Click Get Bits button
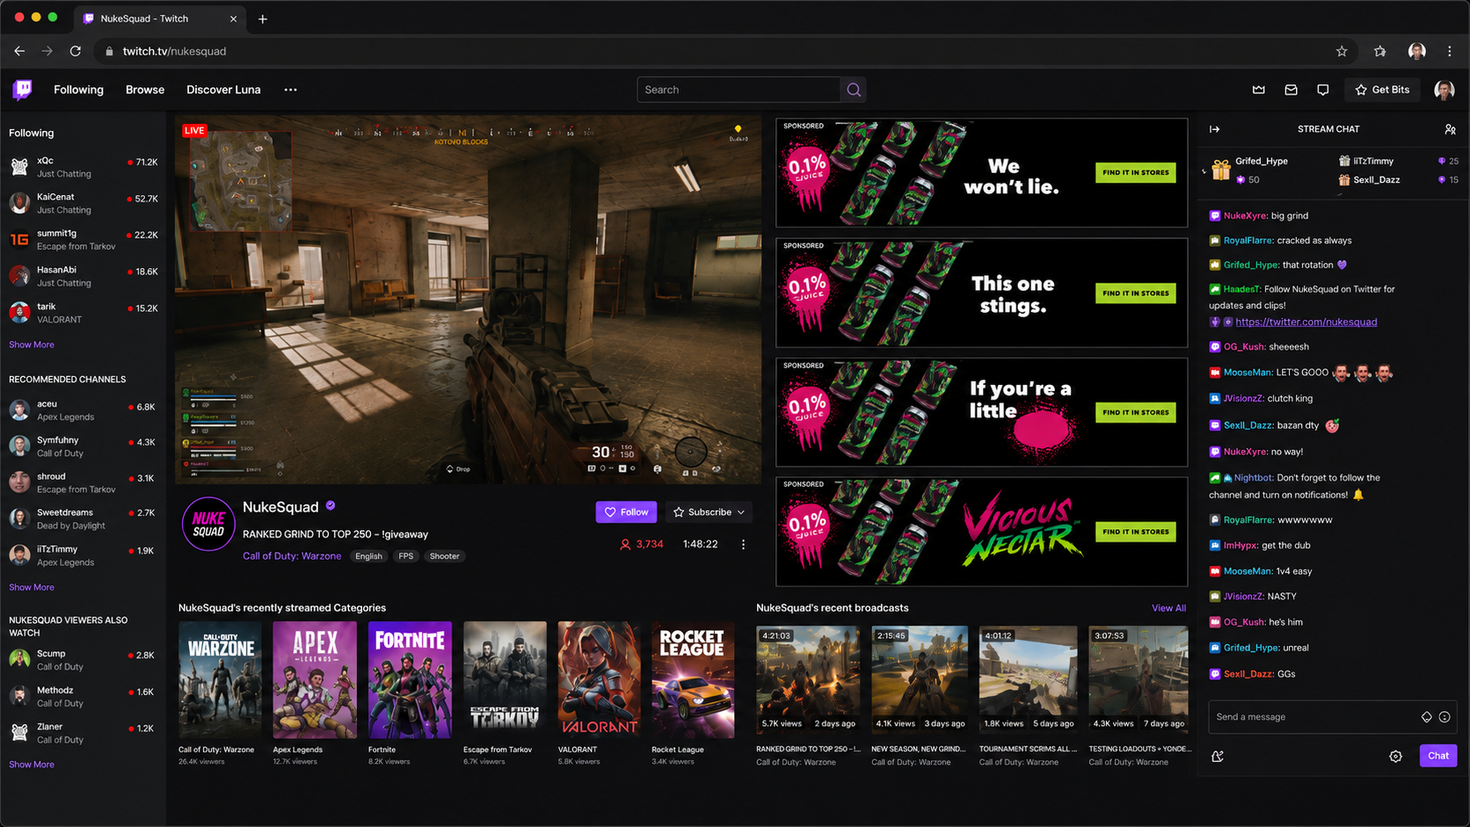 [x=1383, y=90]
